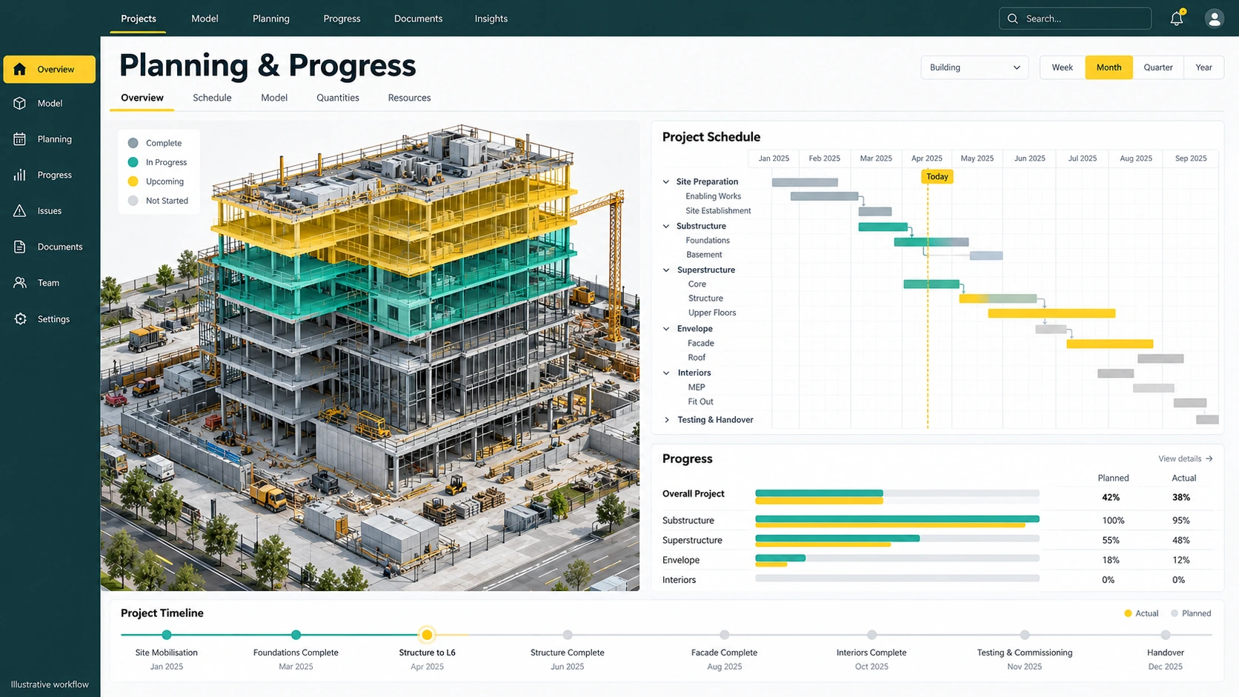1239x697 pixels.
Task: Collapse the Envelope schedule group
Action: (x=666, y=329)
